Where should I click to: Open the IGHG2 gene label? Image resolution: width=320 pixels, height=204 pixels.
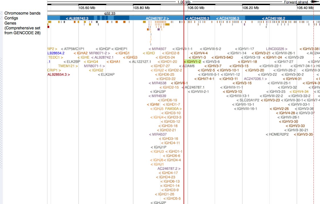pyautogui.click(x=96, y=70)
